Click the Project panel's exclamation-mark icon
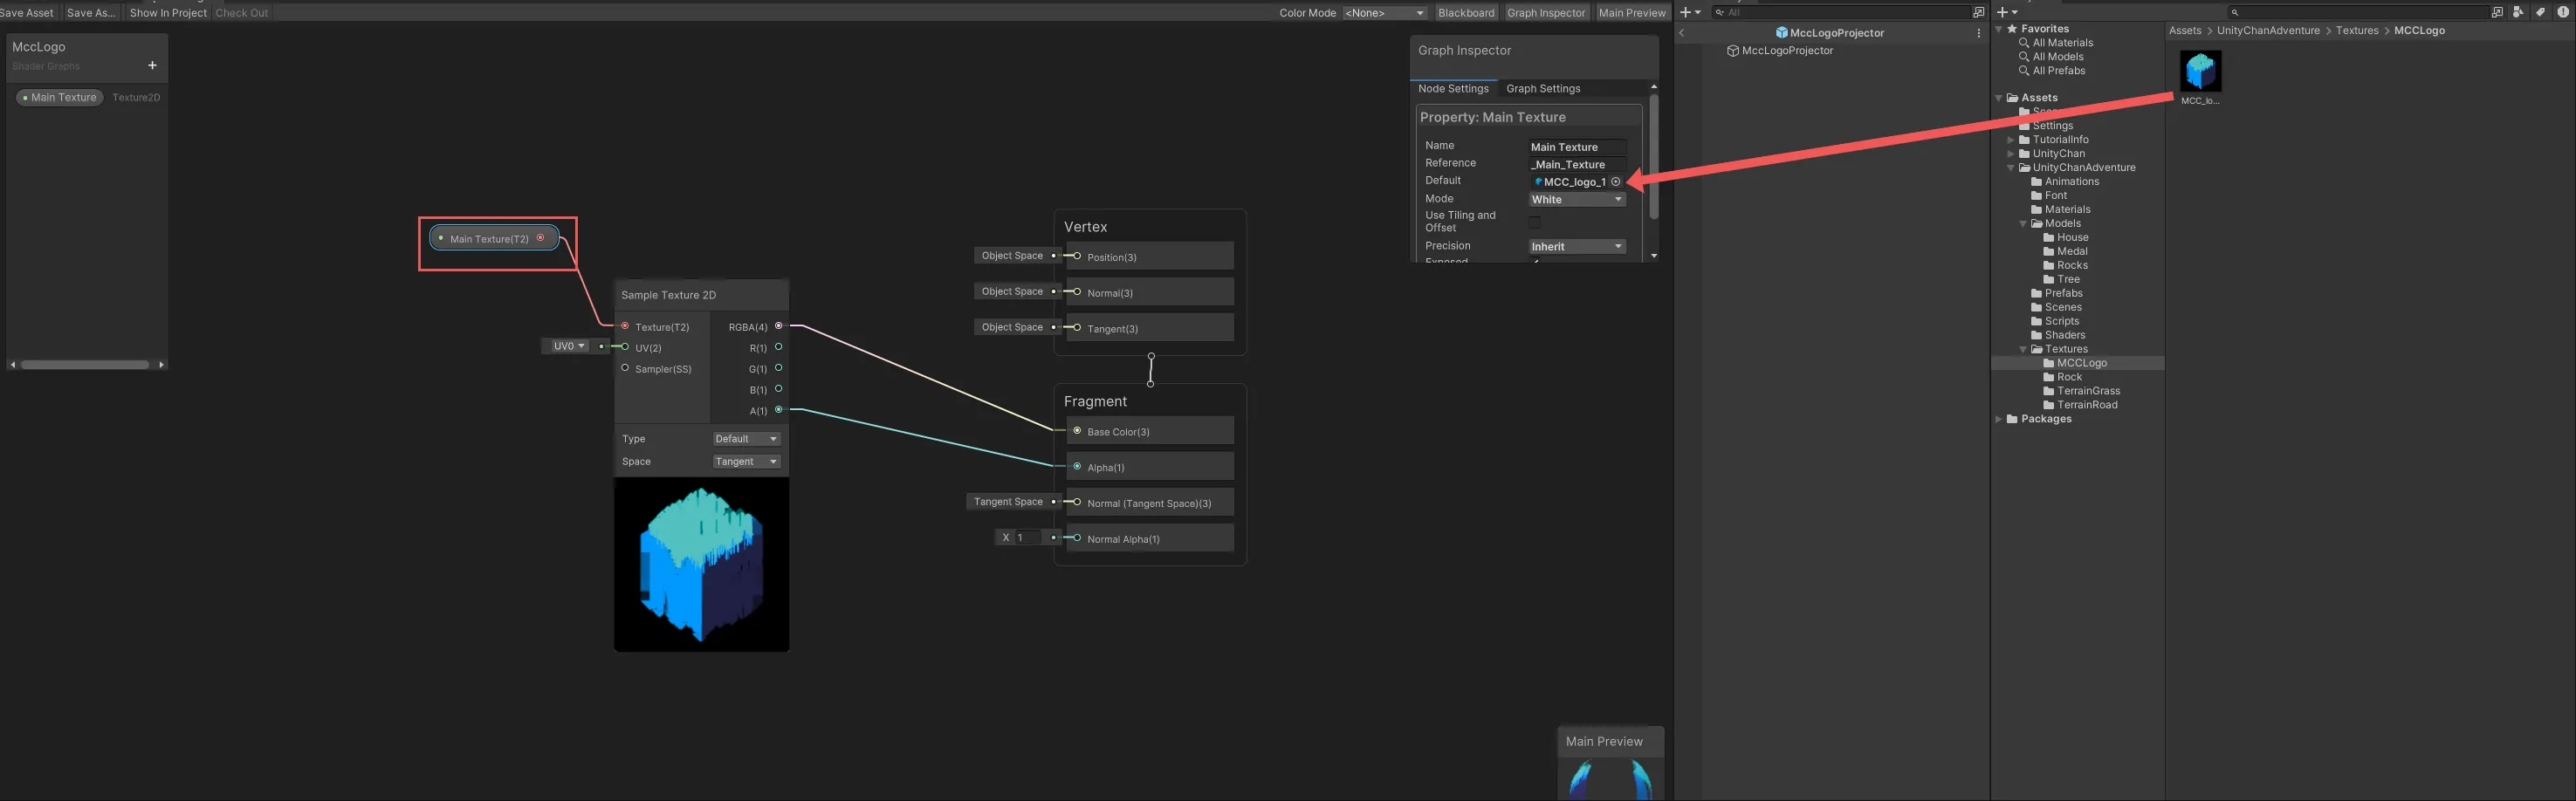 tap(2562, 12)
